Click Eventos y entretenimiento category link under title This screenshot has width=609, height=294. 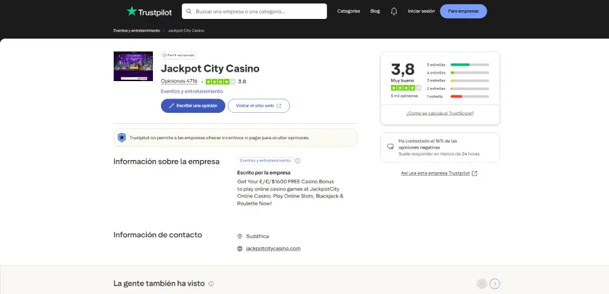click(x=192, y=91)
